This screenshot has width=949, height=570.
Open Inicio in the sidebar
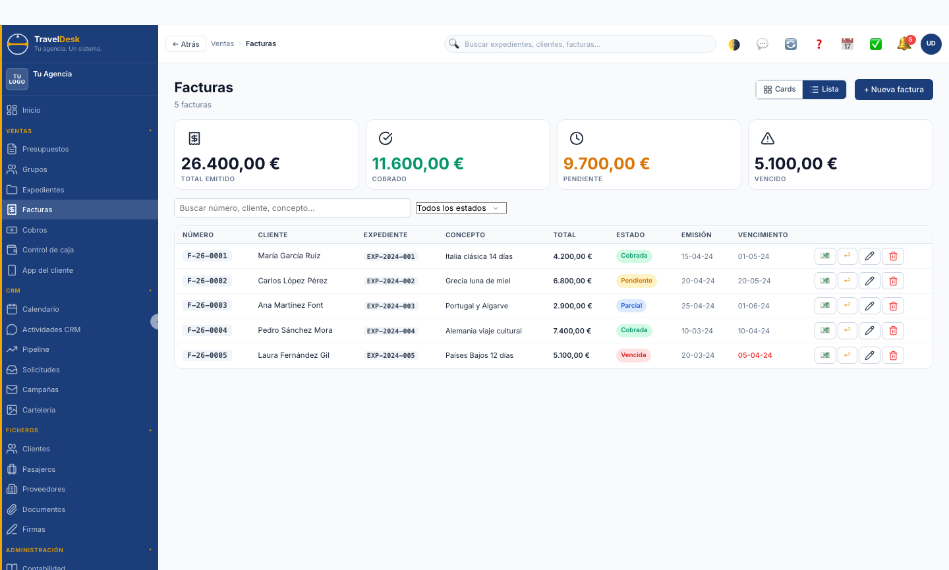click(x=79, y=110)
